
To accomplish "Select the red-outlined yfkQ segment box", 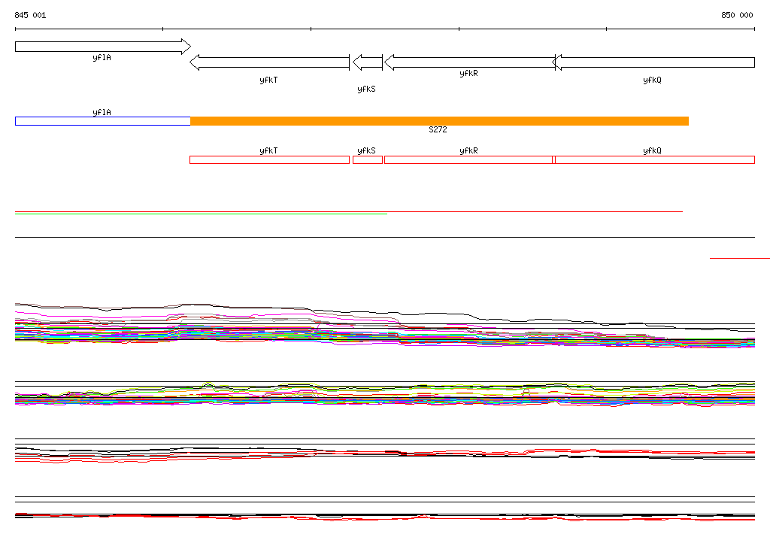I will (654, 159).
